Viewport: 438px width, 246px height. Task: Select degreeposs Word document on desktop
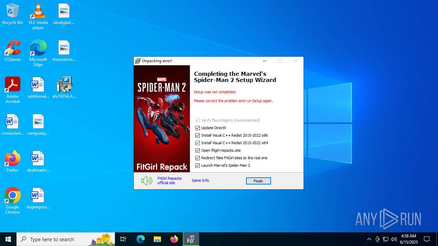38,198
